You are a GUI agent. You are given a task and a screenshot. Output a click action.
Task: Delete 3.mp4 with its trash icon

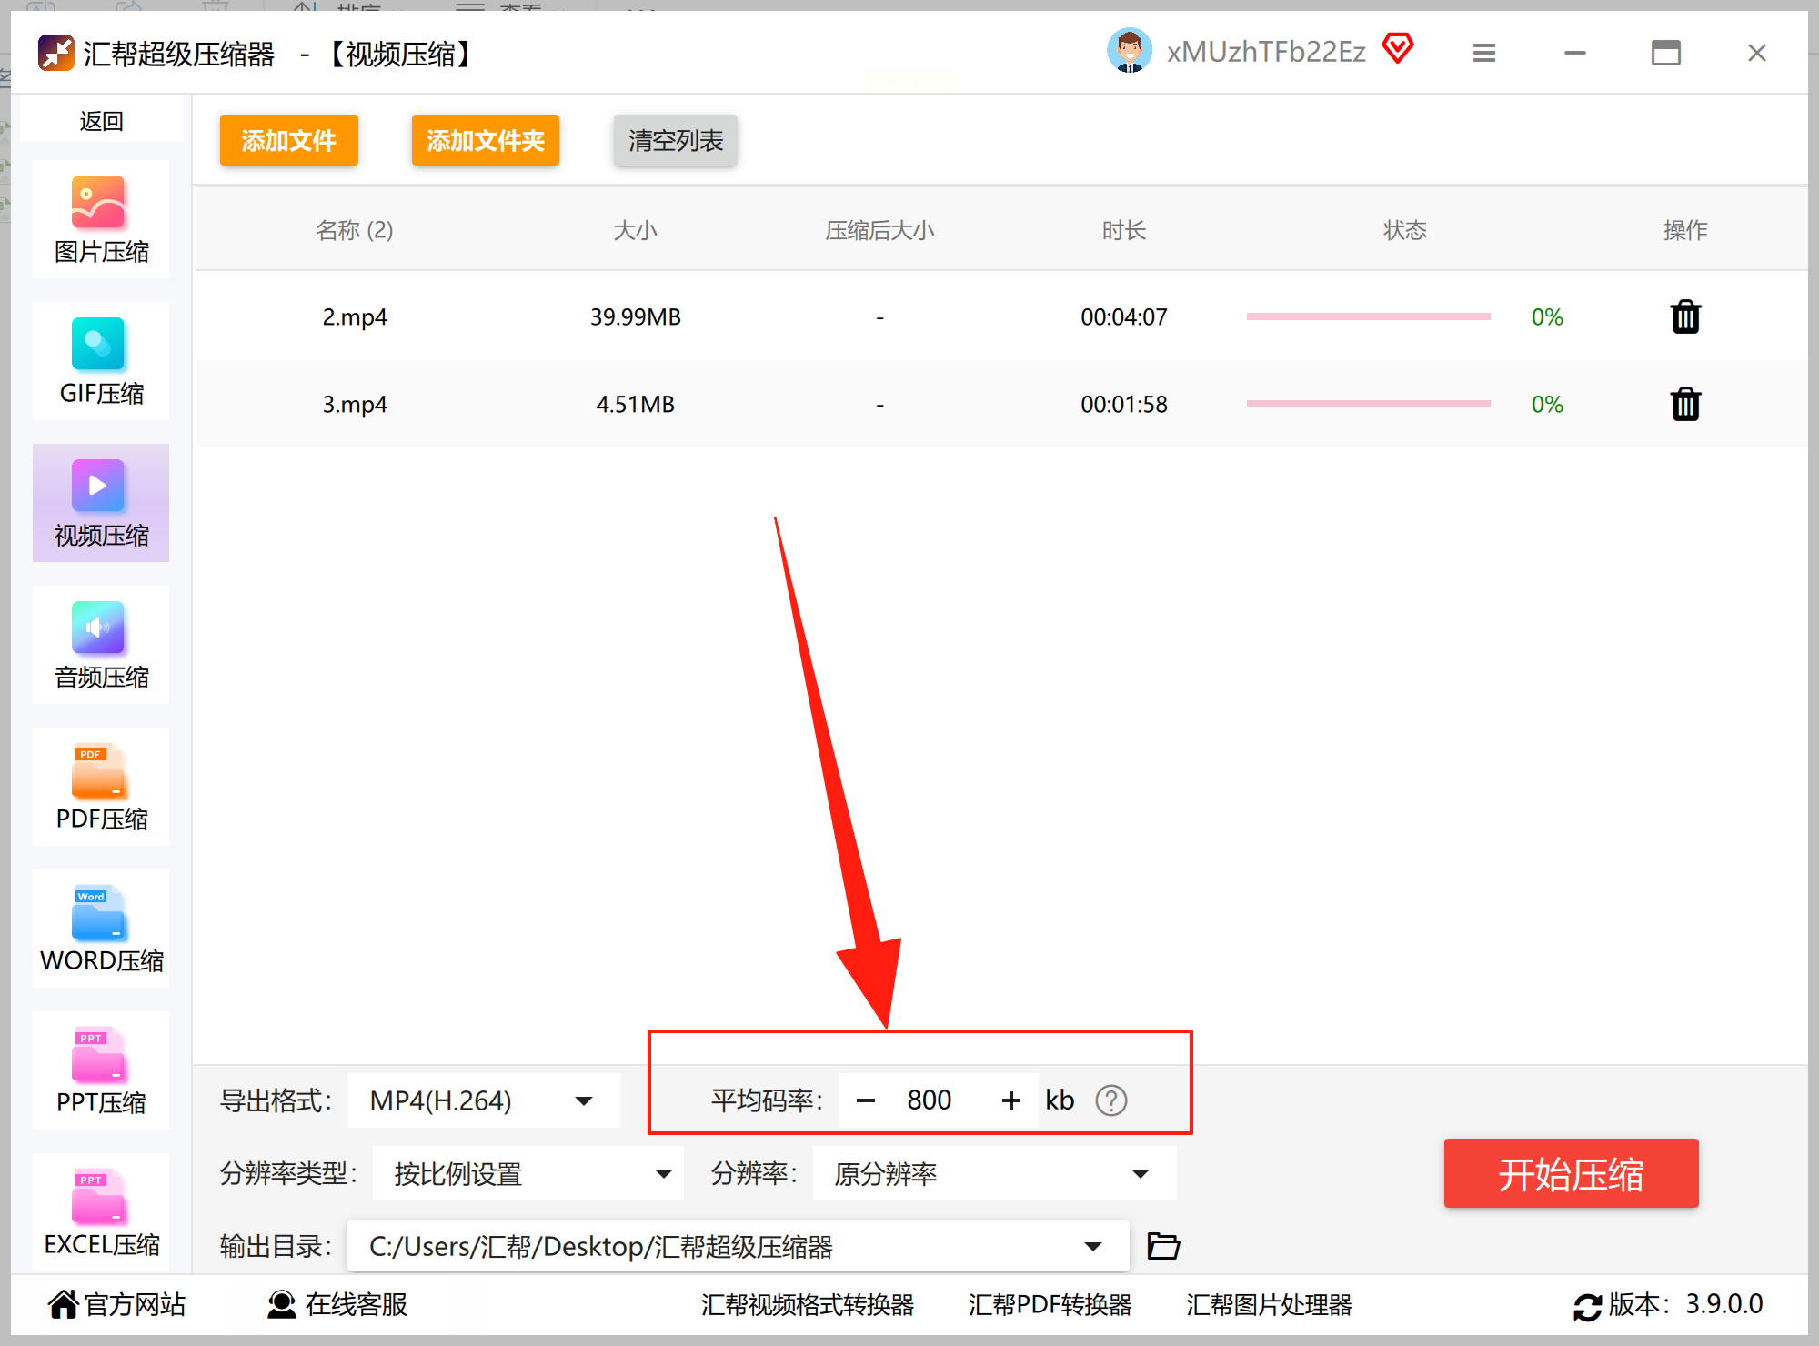tap(1685, 404)
